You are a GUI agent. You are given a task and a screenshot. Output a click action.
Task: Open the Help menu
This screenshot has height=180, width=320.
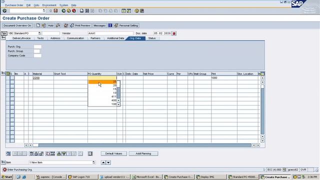pyautogui.click(x=73, y=5)
